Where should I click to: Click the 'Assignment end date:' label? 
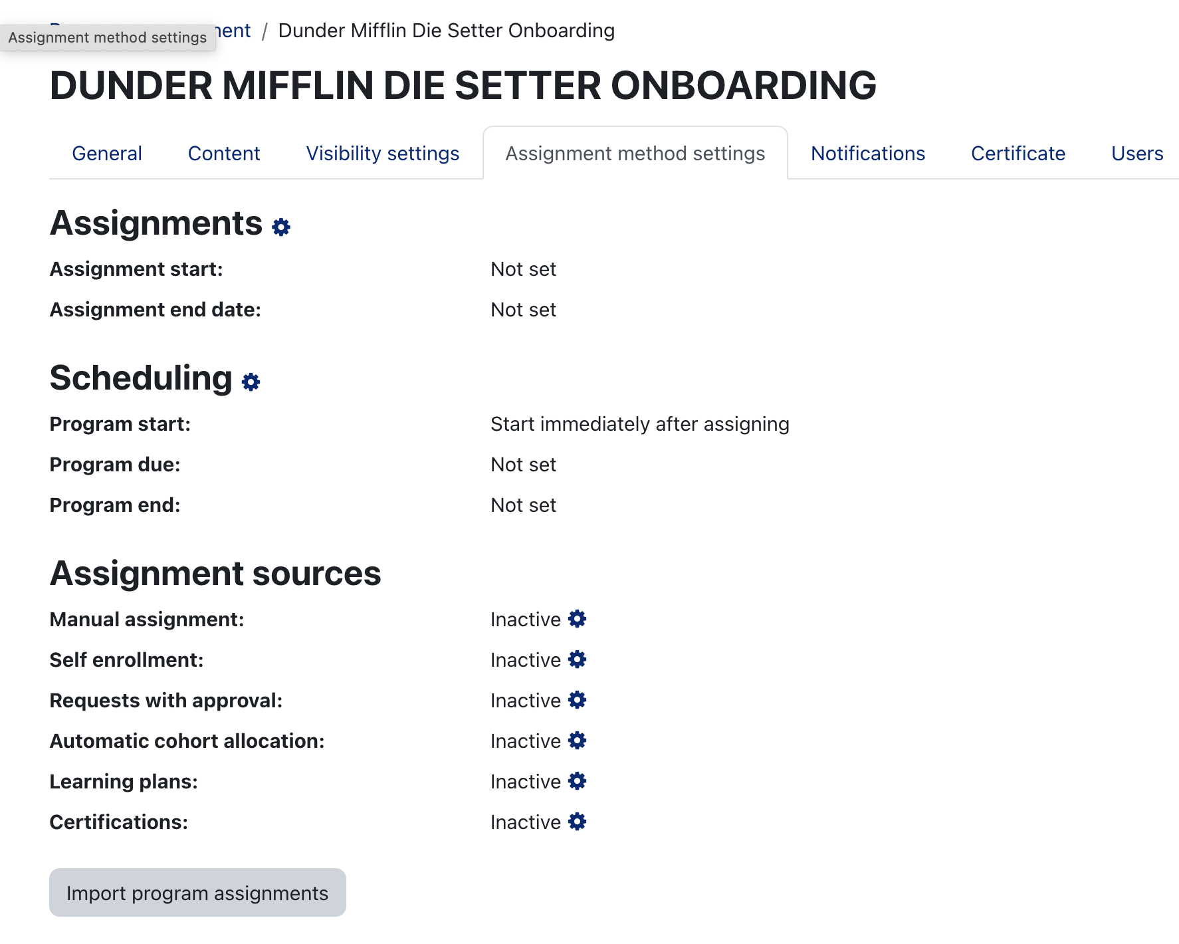point(156,310)
